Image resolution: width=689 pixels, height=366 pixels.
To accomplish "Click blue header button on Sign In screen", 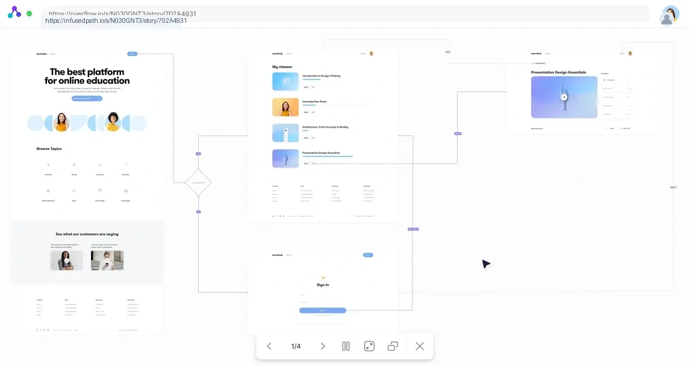I will click(x=368, y=255).
